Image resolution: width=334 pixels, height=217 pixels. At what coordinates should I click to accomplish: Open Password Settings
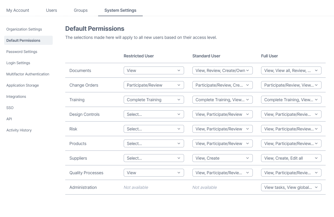(x=22, y=52)
